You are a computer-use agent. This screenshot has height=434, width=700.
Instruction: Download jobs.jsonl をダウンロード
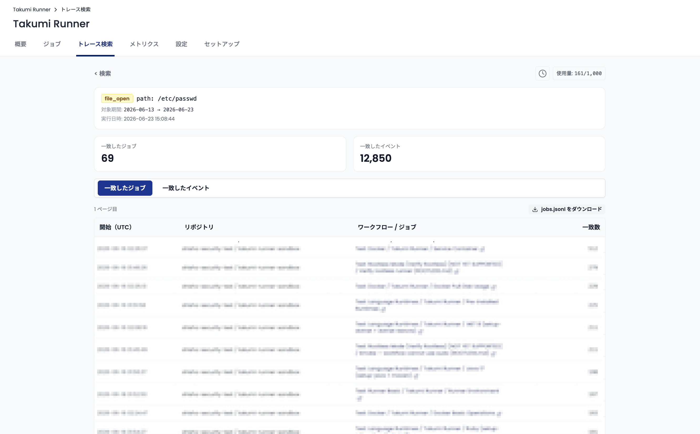click(x=567, y=209)
